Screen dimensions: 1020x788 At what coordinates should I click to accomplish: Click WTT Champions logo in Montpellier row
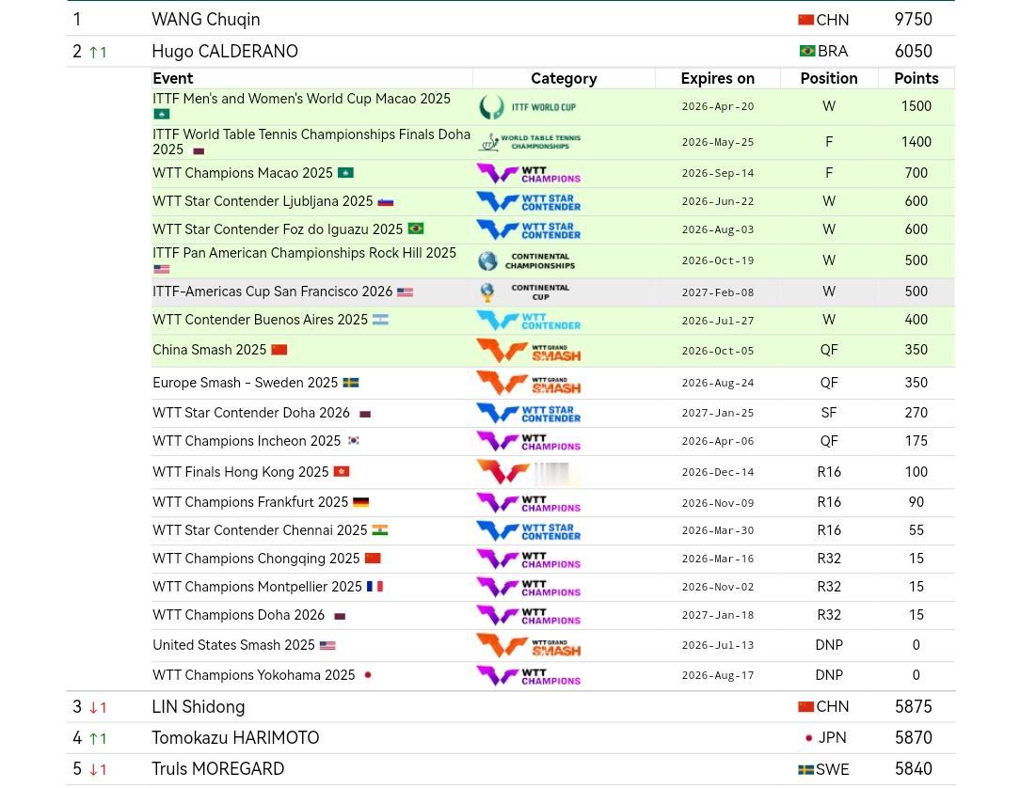(529, 587)
